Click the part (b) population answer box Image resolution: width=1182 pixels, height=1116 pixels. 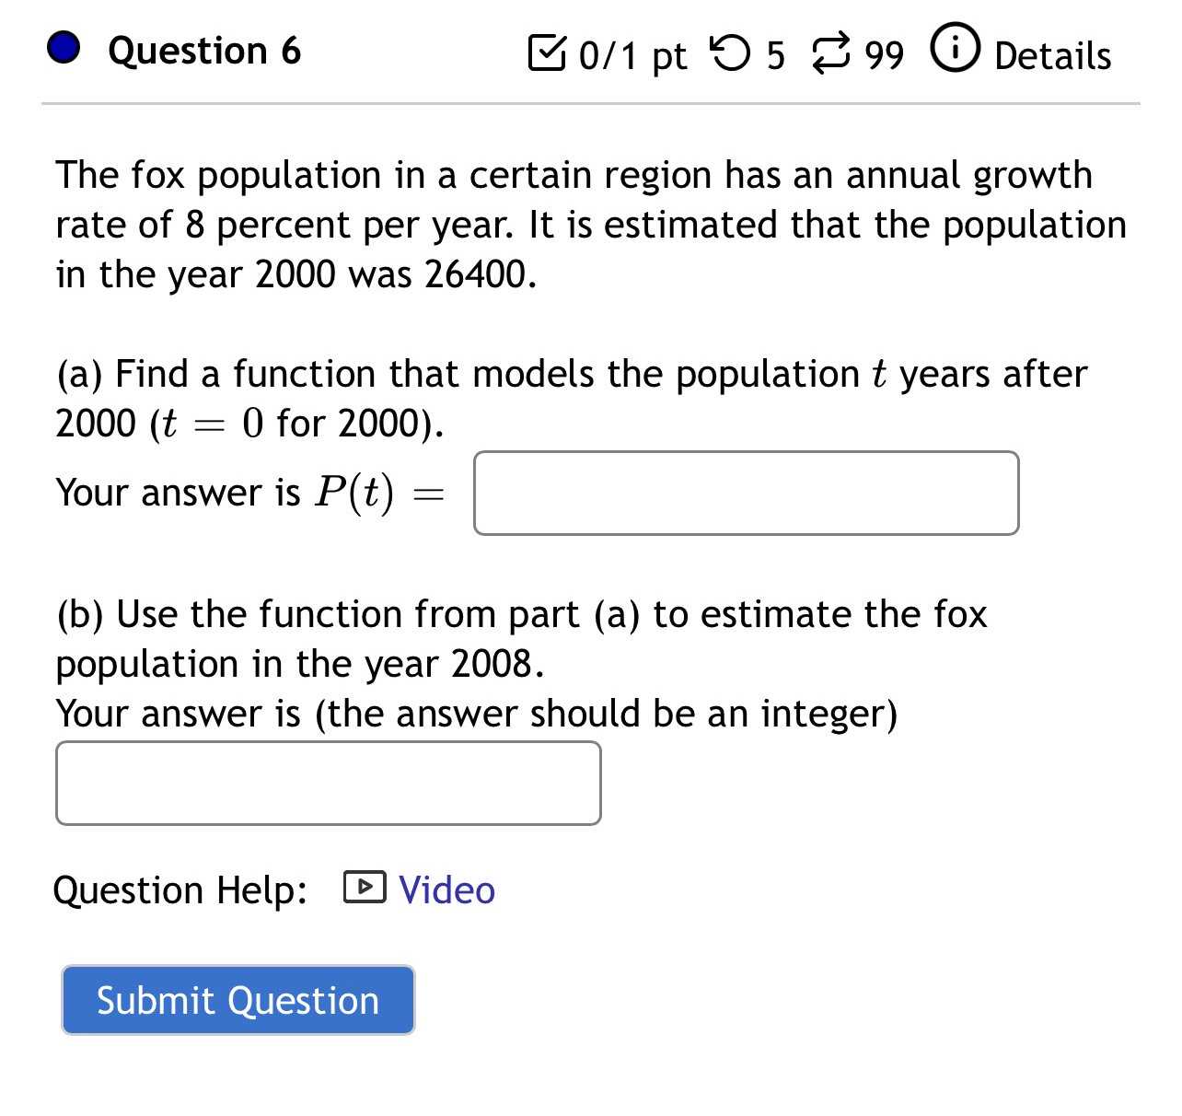pyautogui.click(x=328, y=783)
